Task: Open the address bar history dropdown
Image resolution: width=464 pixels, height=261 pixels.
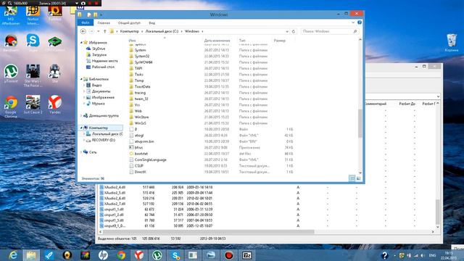Action: click(x=287, y=31)
